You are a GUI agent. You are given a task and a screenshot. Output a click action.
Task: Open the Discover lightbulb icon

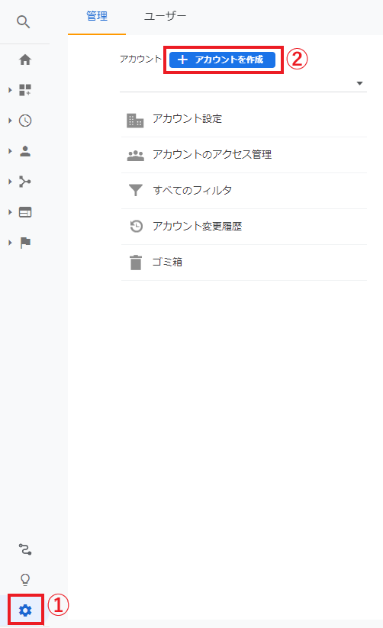click(x=25, y=579)
